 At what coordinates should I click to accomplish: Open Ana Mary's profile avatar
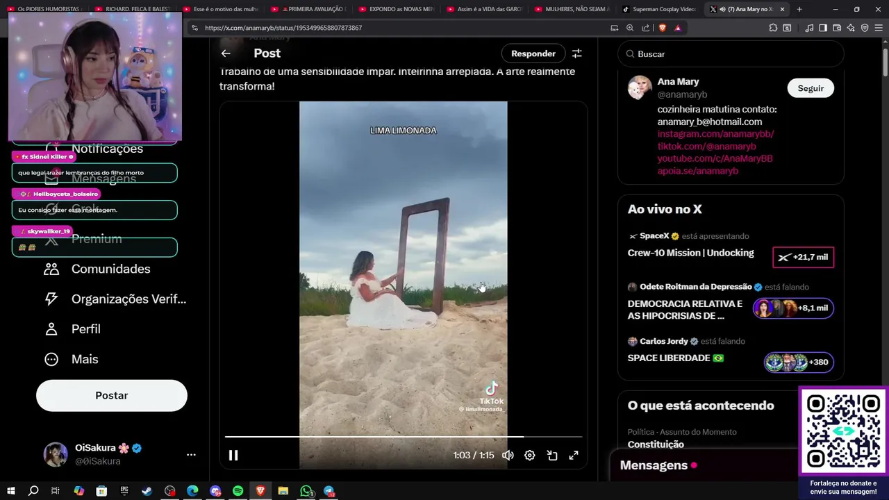click(640, 87)
